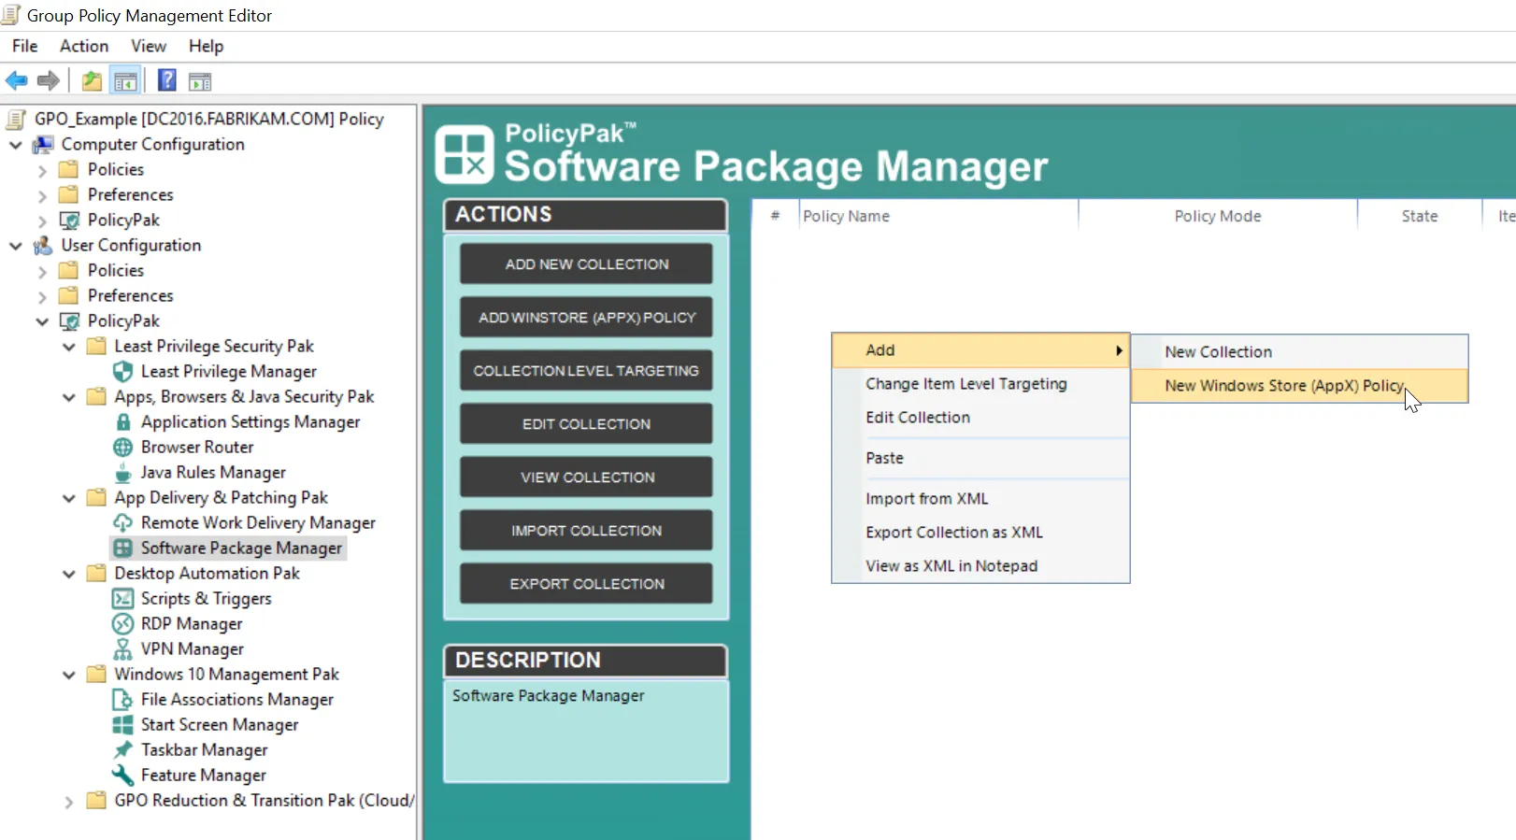
Task: Click PolicyPak icon under User Configuration
Action: coord(69,321)
